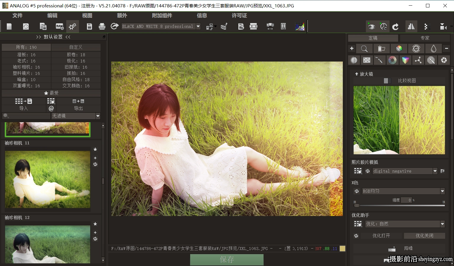The image size is (454, 266).
Task: Turn on optimization with 优化打开
Action: coord(381,236)
